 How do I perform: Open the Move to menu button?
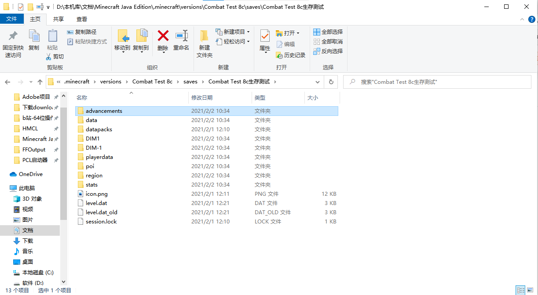pyautogui.click(x=122, y=42)
